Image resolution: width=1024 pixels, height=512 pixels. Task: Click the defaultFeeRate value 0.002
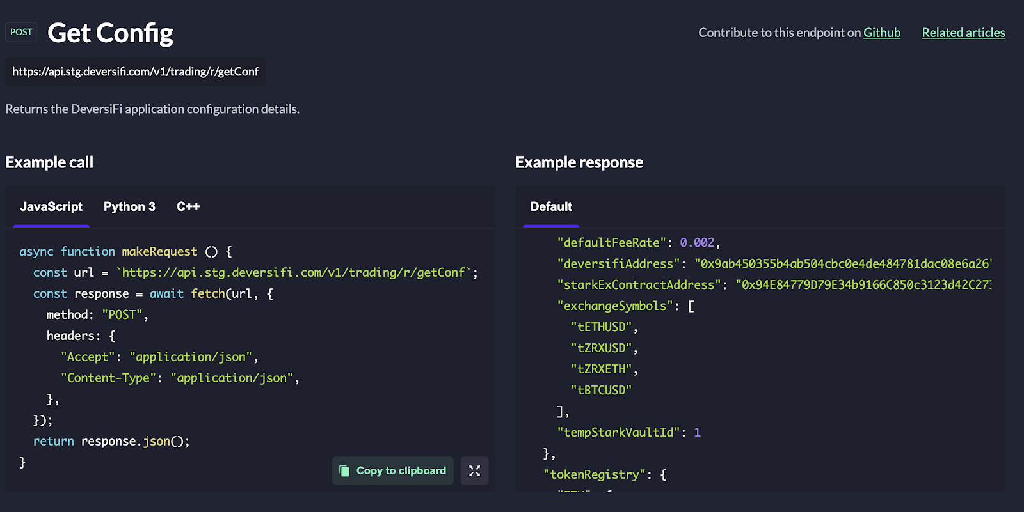click(x=697, y=242)
